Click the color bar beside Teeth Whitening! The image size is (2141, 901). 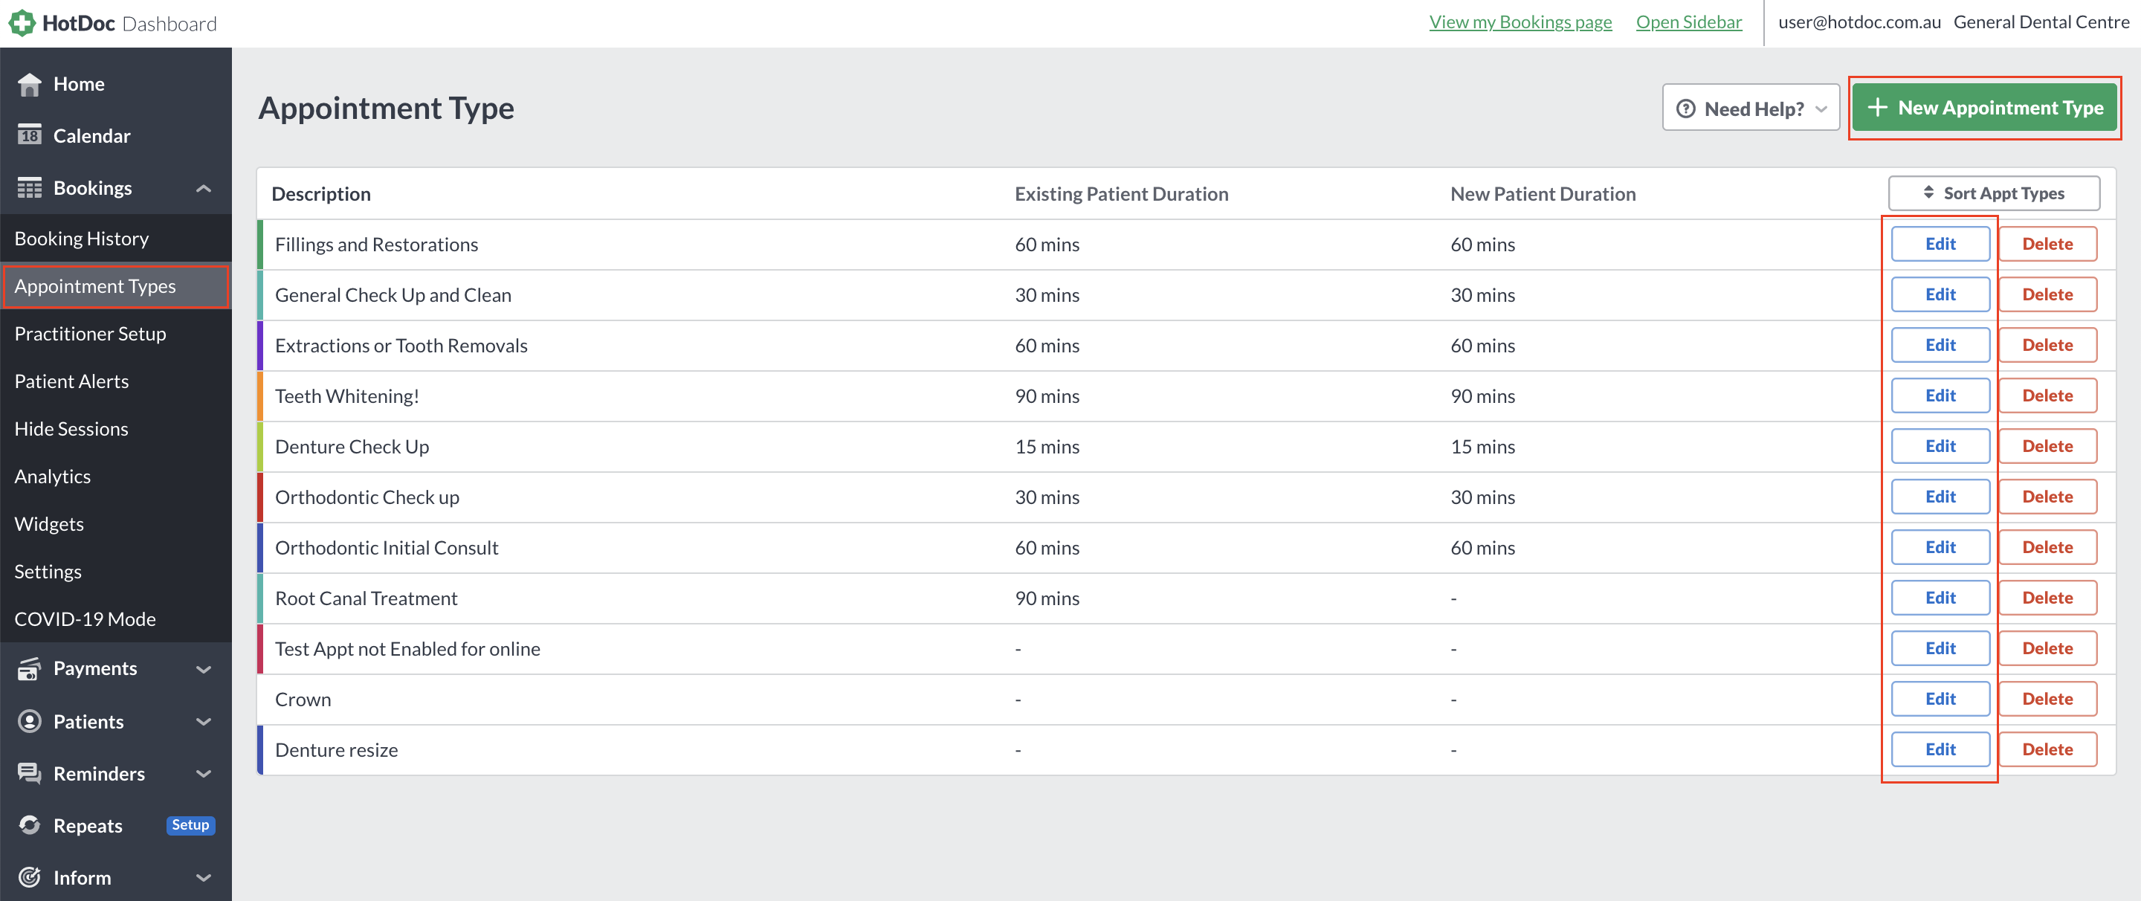tap(260, 395)
